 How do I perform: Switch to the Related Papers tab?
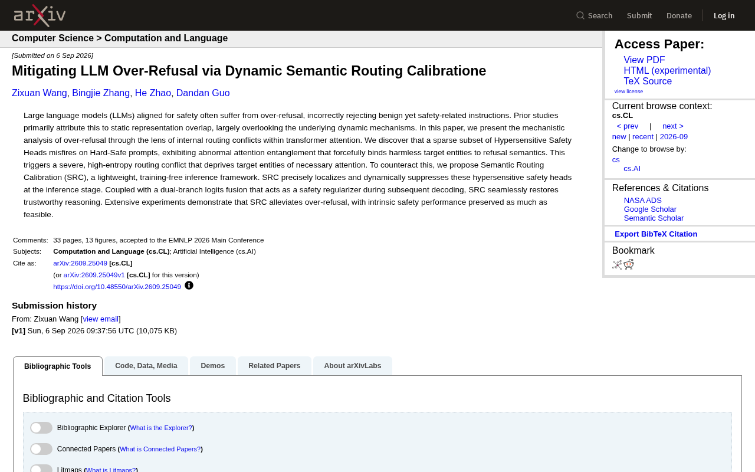point(274,366)
